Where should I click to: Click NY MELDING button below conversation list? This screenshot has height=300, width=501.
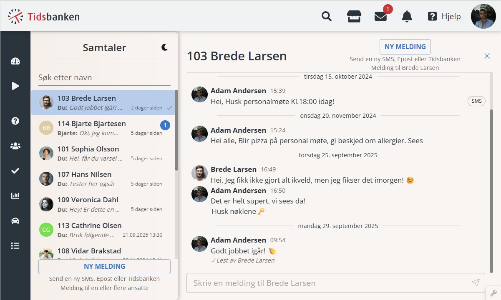[104, 267]
